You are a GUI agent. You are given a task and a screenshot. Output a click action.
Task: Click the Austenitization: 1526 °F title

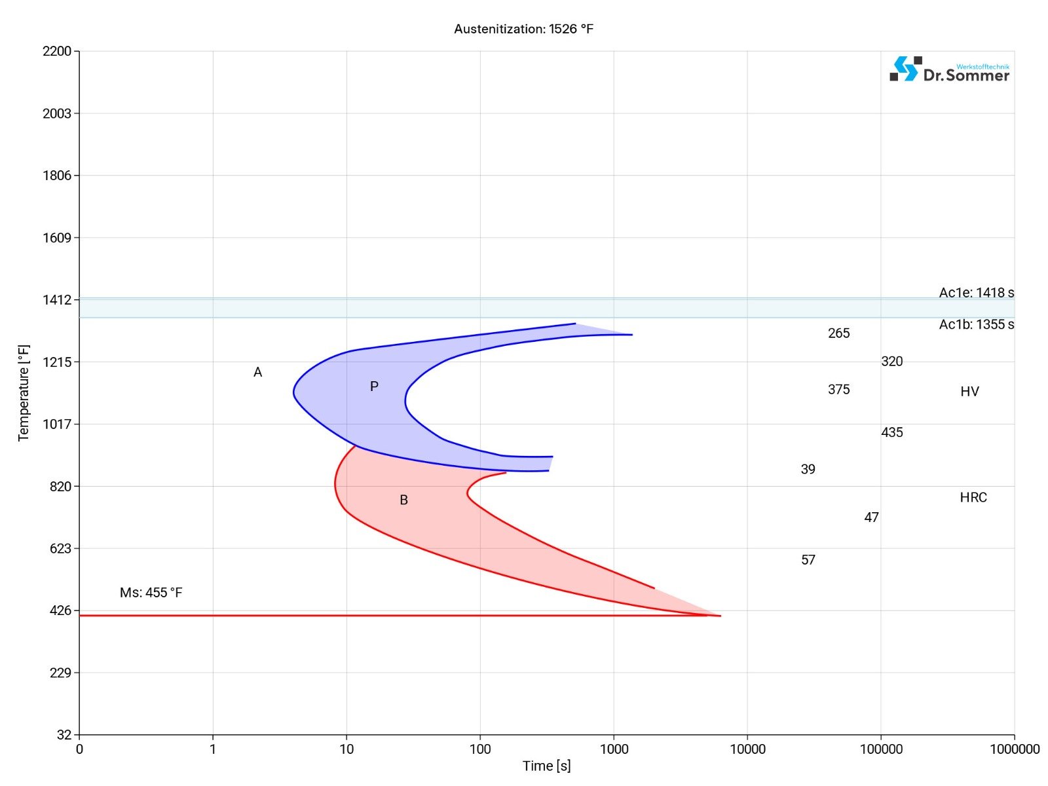(x=524, y=29)
